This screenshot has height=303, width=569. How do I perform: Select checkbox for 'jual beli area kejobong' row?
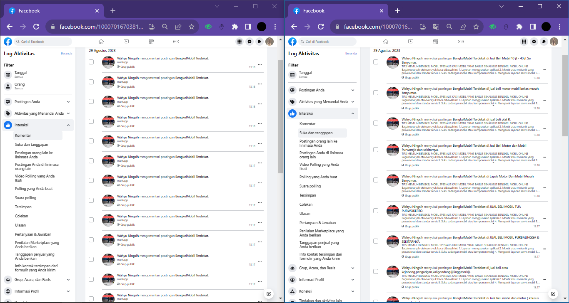[376, 271]
